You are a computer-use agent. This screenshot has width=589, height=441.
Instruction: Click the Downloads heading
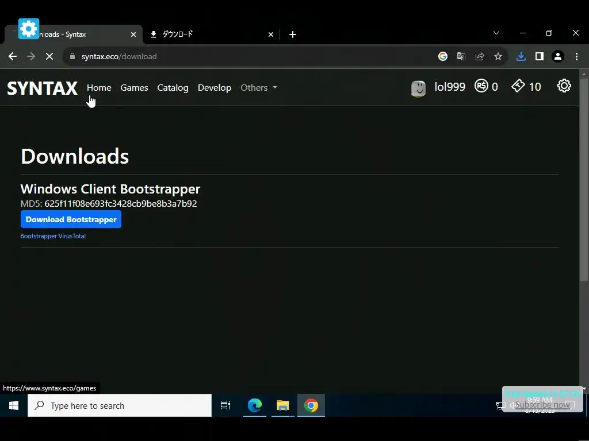[x=75, y=156]
